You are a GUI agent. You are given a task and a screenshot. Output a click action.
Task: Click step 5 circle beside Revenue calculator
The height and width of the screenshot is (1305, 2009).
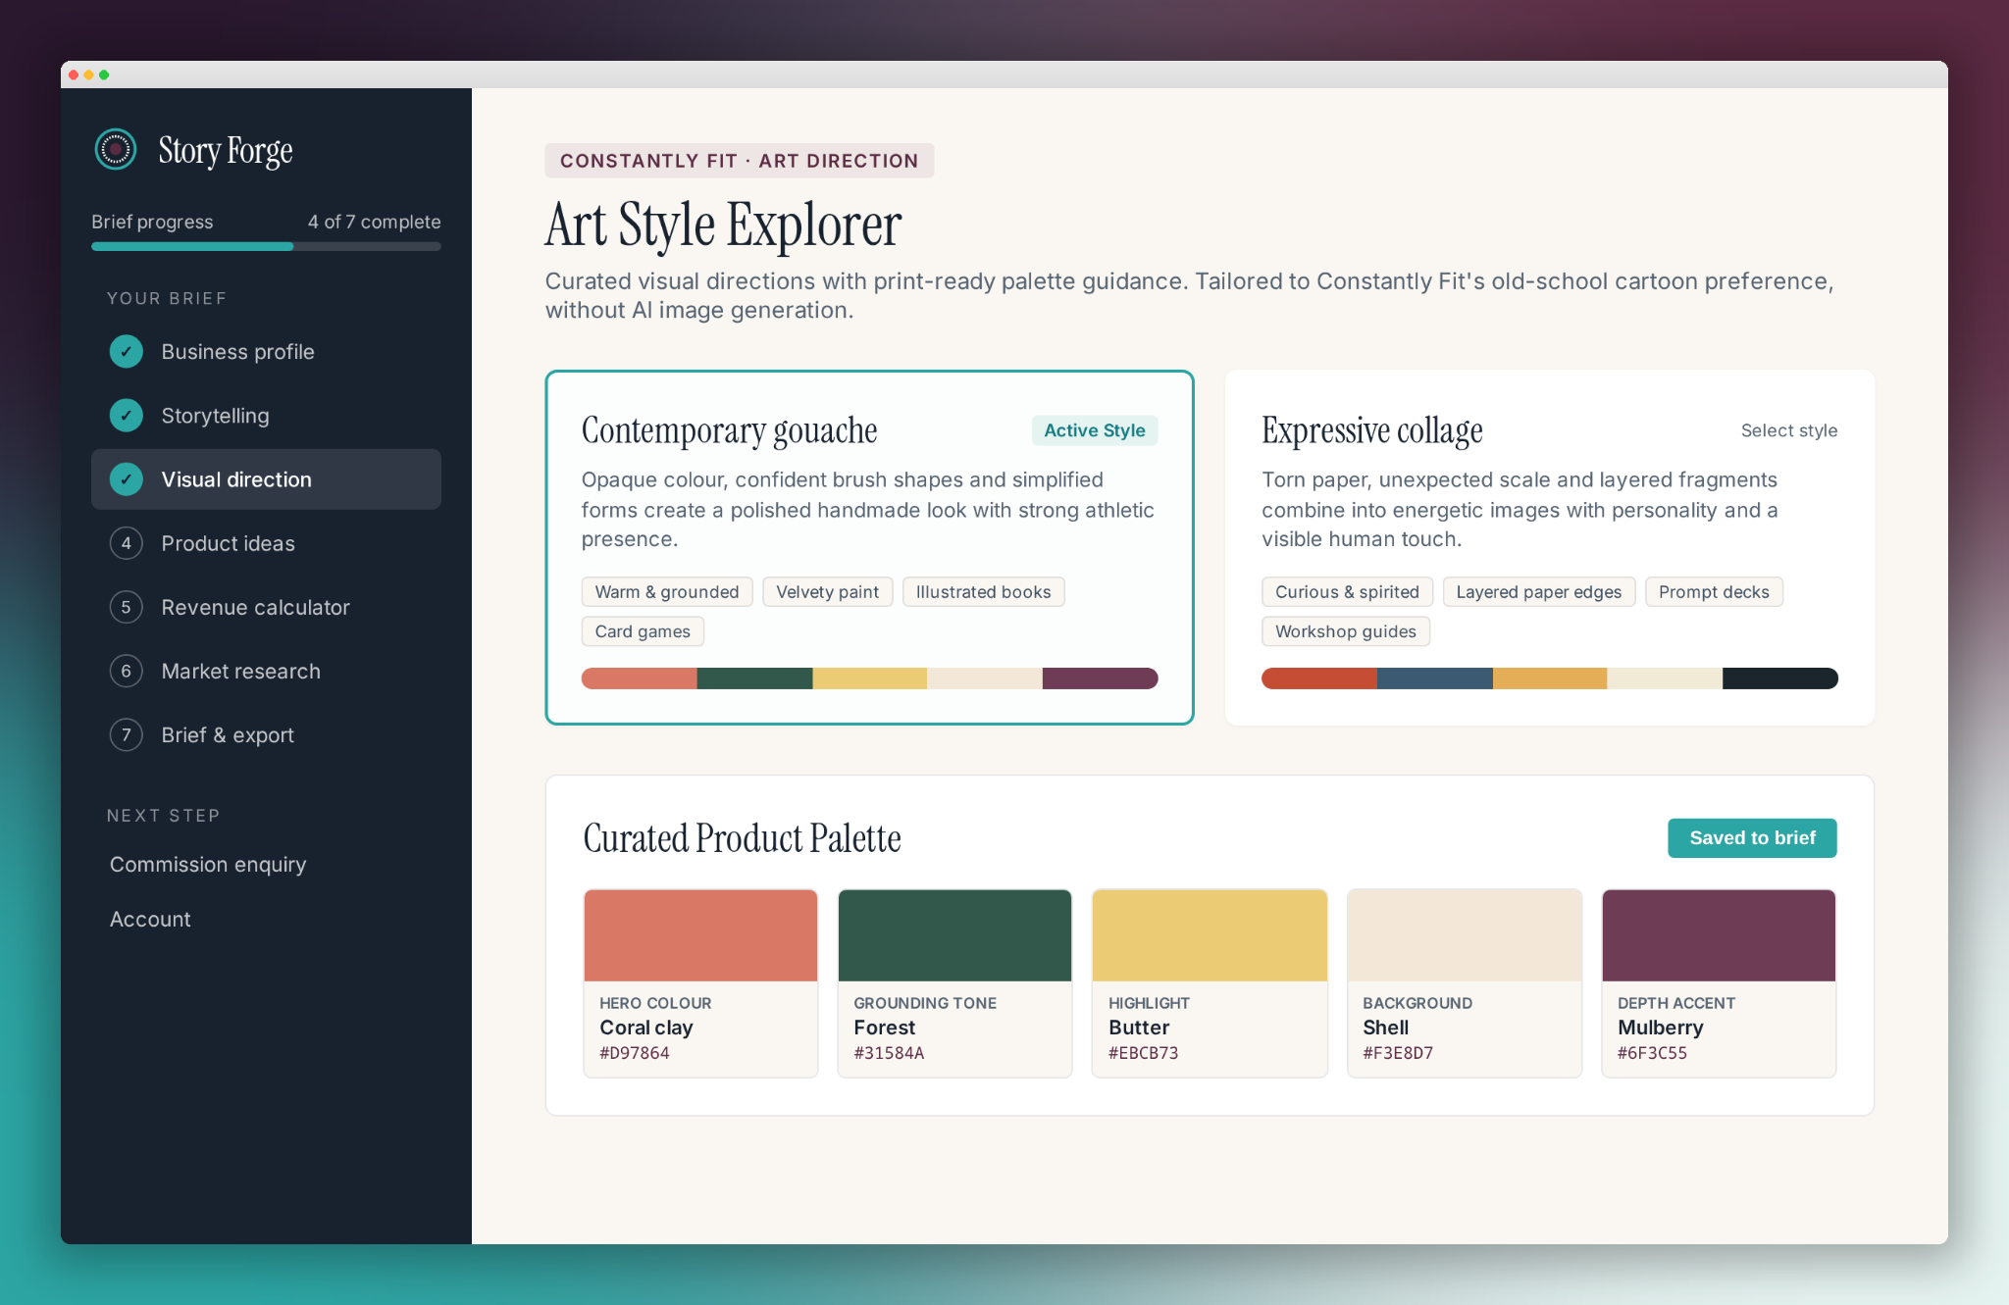[127, 607]
